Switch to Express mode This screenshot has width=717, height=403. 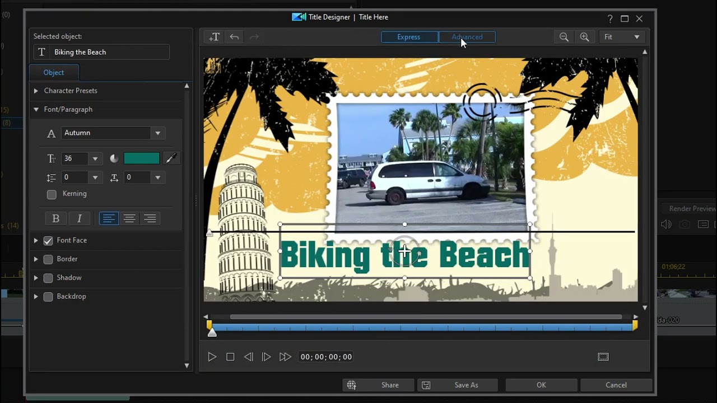(x=409, y=38)
